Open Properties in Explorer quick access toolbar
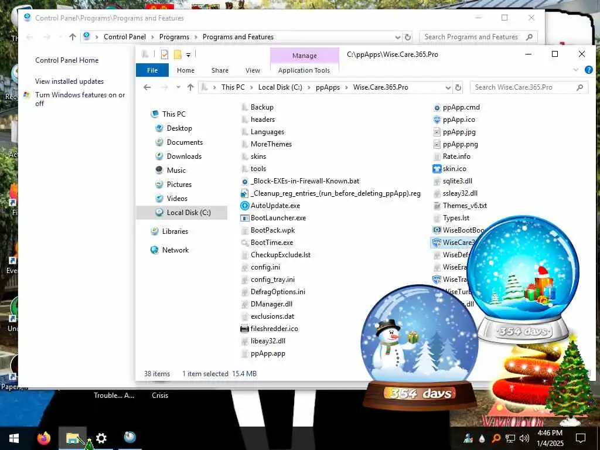 pyautogui.click(x=165, y=54)
